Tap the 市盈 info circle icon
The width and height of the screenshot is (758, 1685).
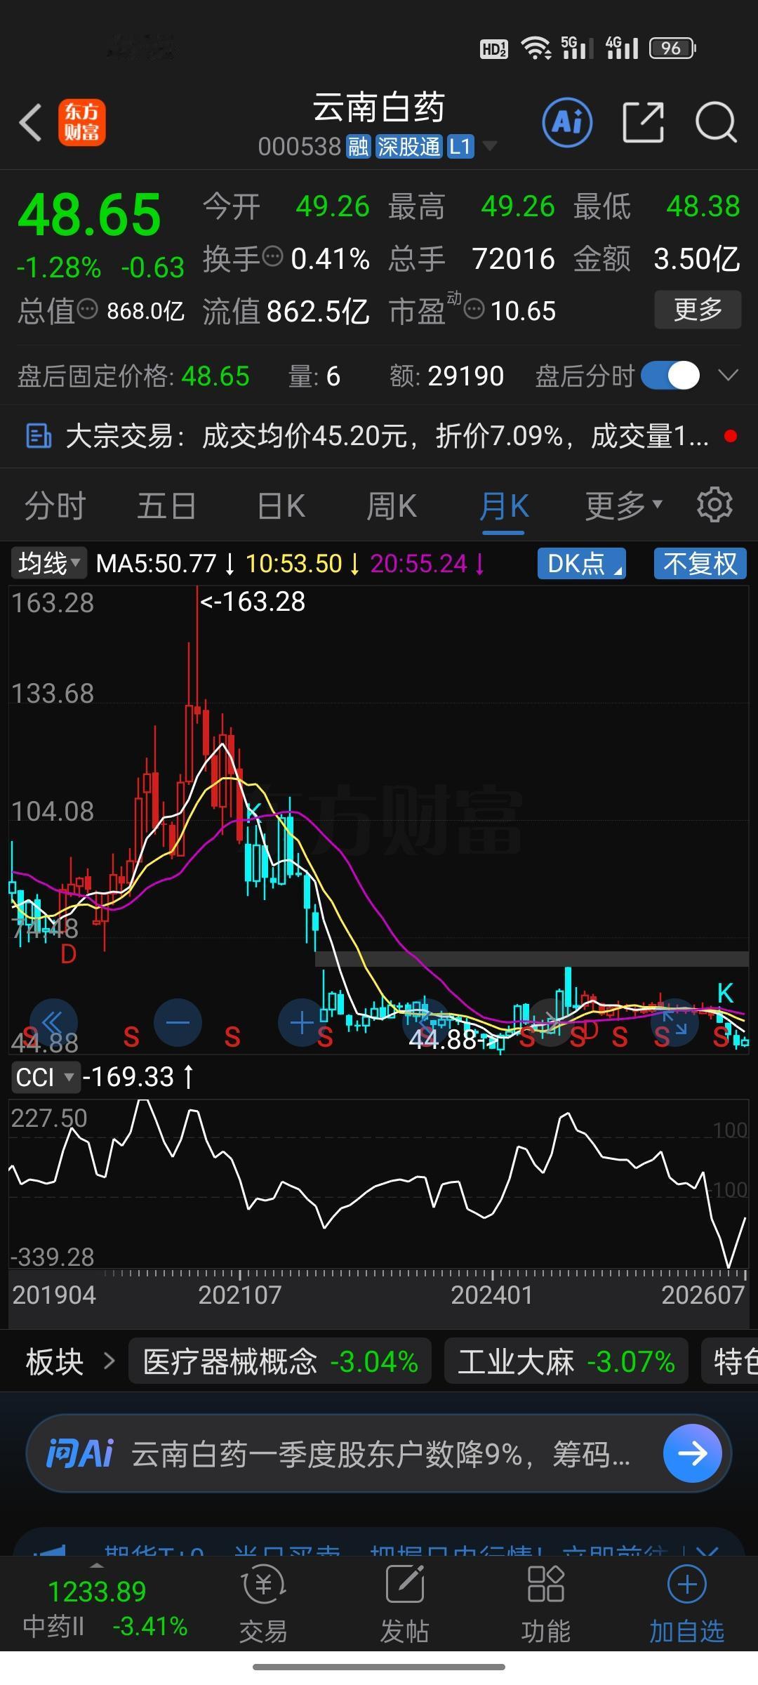tap(474, 308)
